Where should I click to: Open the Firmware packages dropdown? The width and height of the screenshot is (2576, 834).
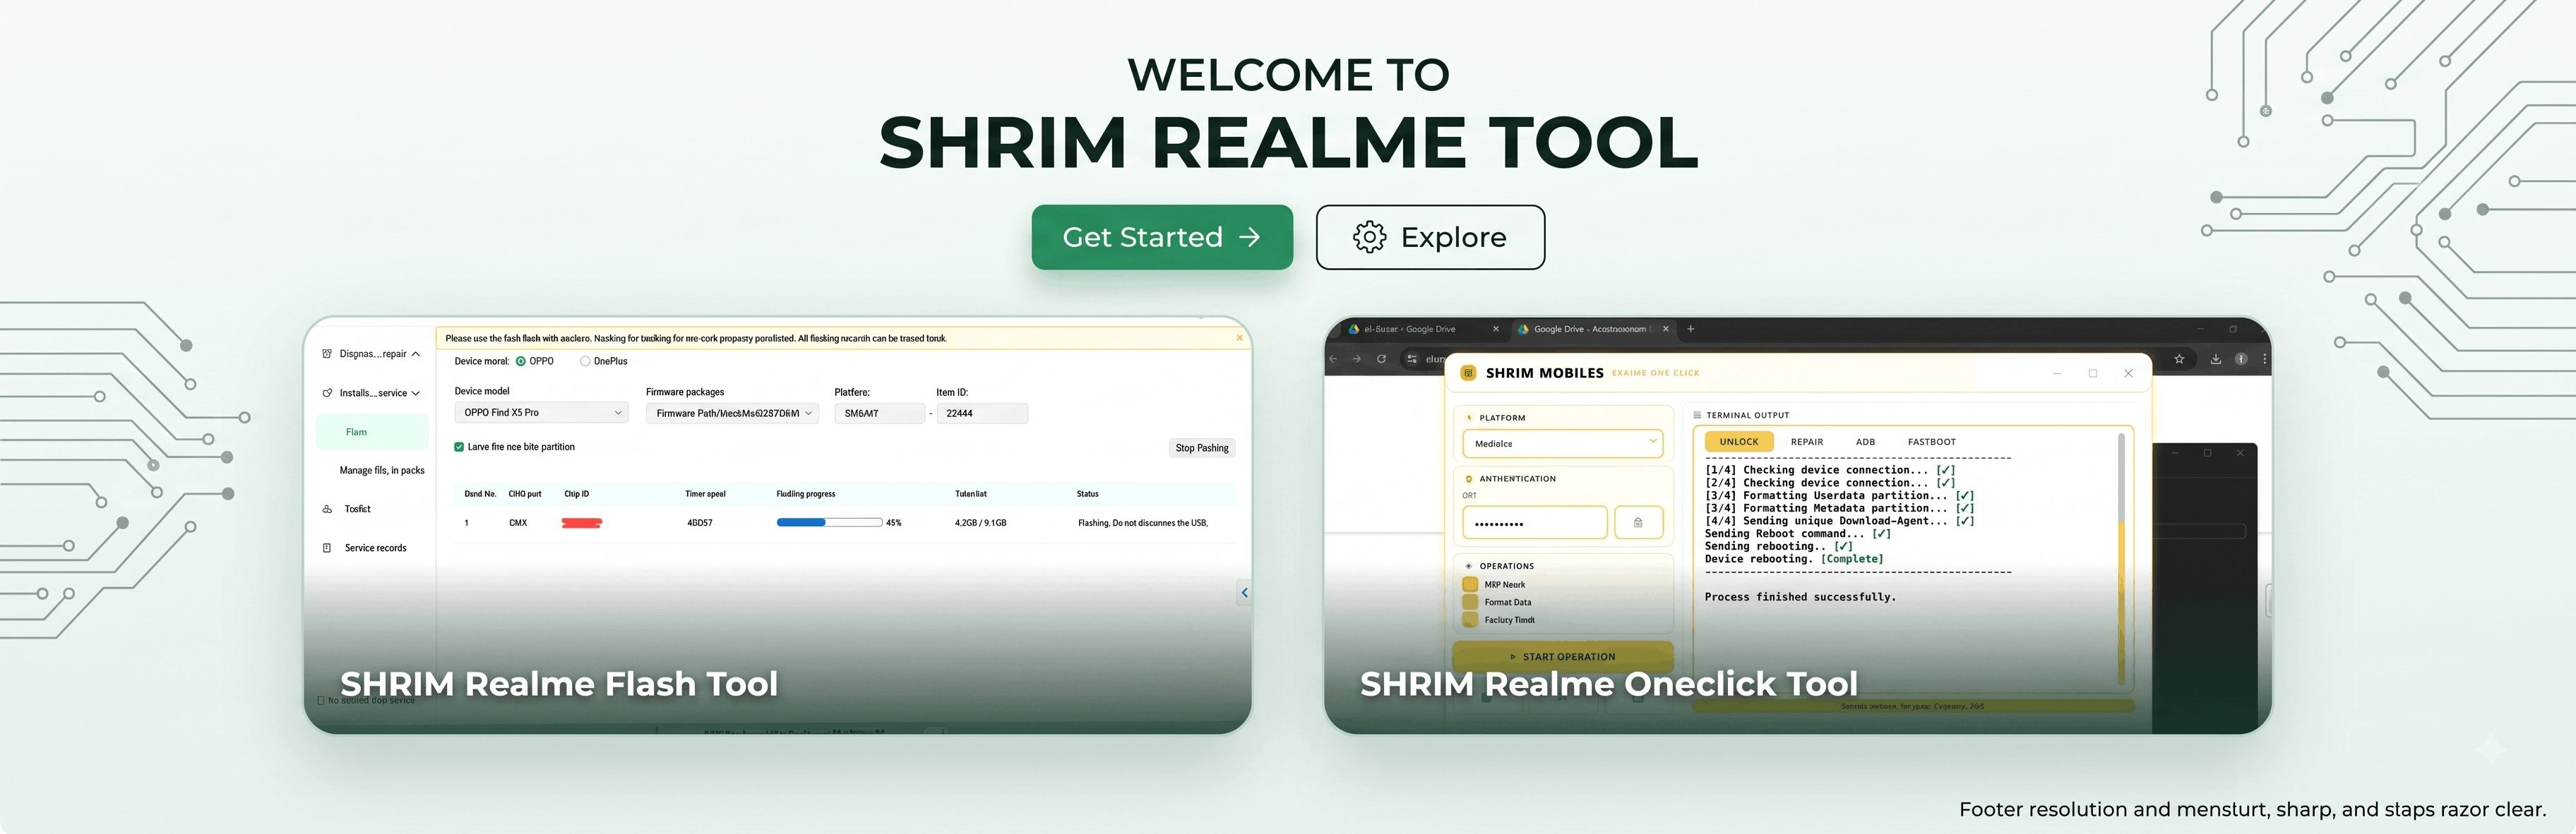point(732,413)
